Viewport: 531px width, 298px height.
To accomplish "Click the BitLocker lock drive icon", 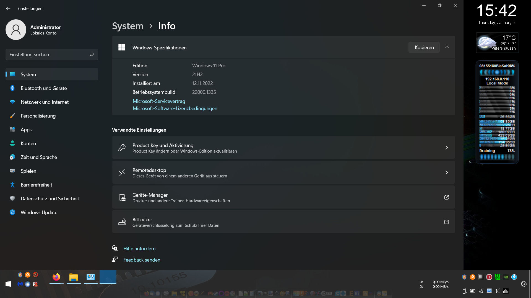I will tap(122, 222).
